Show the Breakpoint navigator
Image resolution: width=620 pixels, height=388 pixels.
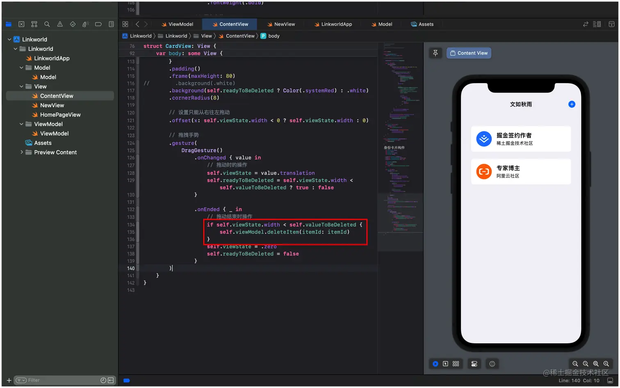click(x=98, y=24)
